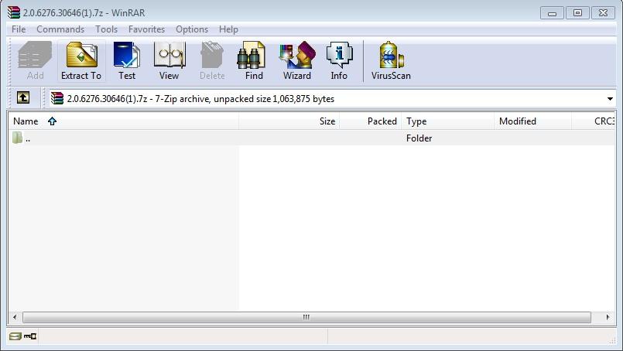Screen dimensions: 623x351
Task: Open the Favorites menu
Action: [x=146, y=29]
